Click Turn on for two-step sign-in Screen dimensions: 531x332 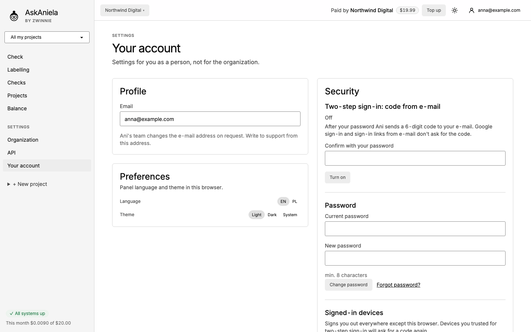[x=337, y=177]
